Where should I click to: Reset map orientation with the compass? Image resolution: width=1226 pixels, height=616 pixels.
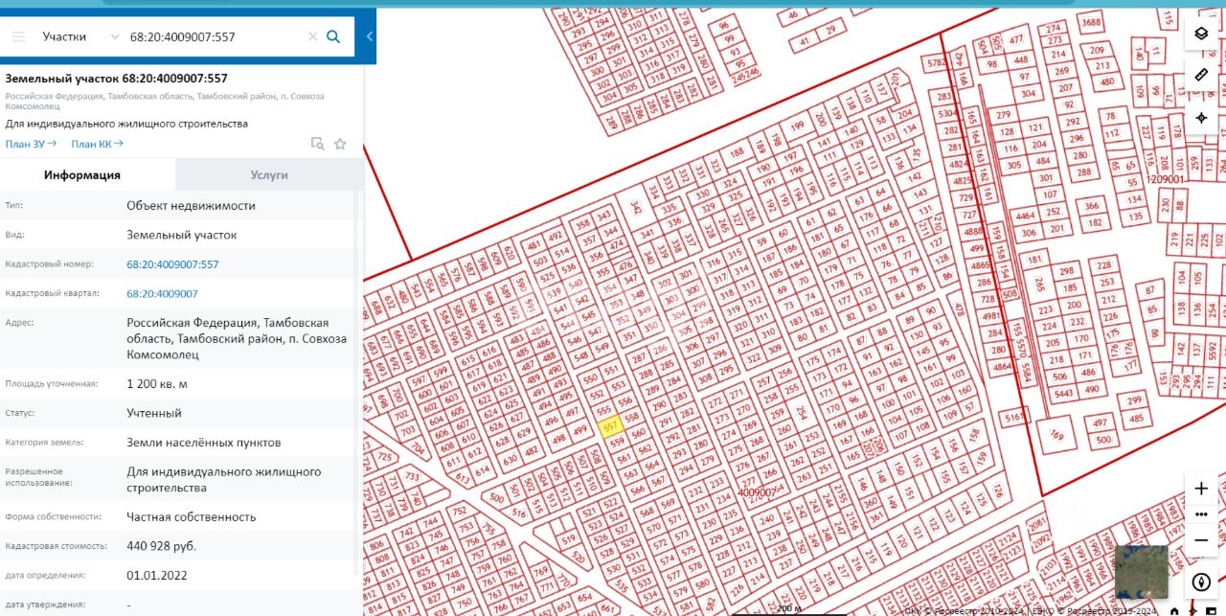pos(1201,582)
